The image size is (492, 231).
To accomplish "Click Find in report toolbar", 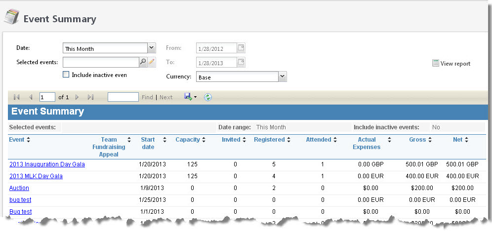I will [x=147, y=97].
